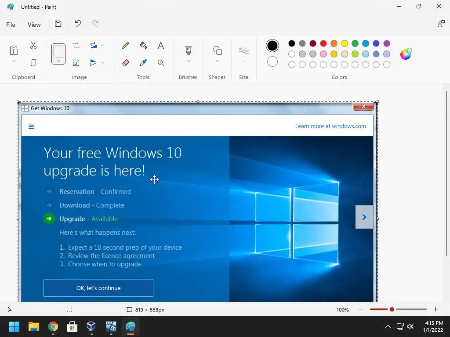Pick the yellow palette swatch
Image resolution: width=450 pixels, height=337 pixels.
[345, 43]
